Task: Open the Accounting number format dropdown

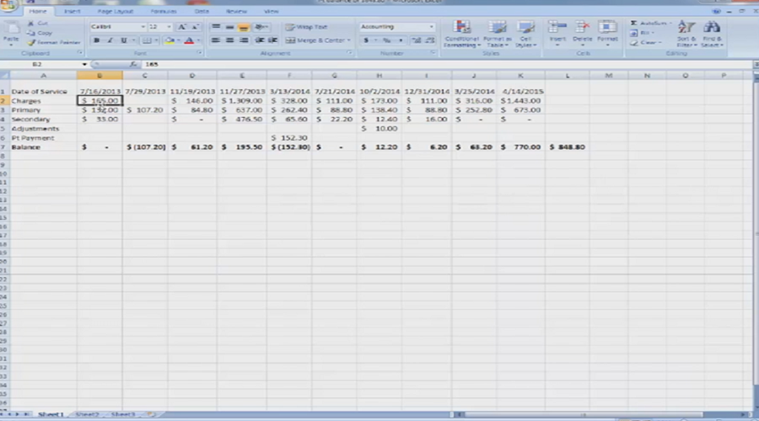Action: point(431,27)
